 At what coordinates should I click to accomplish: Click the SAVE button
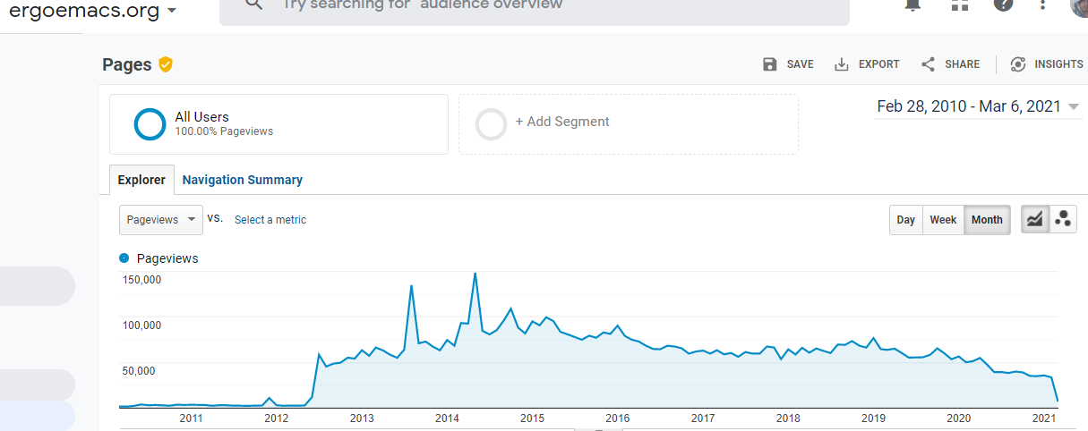click(x=788, y=64)
